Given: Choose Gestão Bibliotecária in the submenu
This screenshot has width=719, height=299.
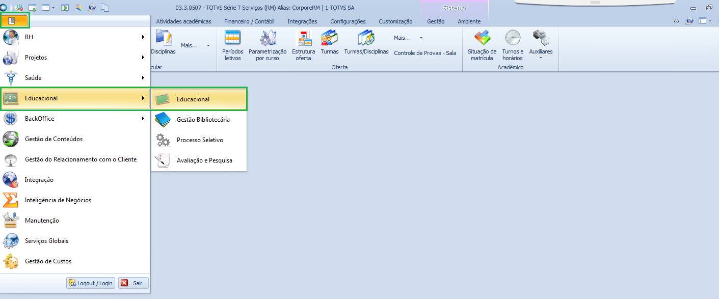Looking at the screenshot, I should point(199,120).
